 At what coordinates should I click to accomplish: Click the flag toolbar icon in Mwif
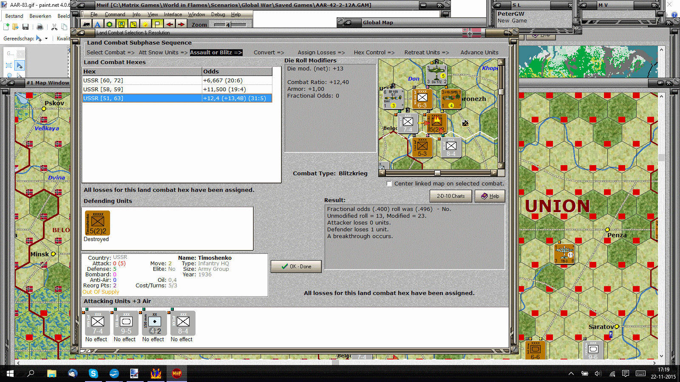pyautogui.click(x=157, y=24)
